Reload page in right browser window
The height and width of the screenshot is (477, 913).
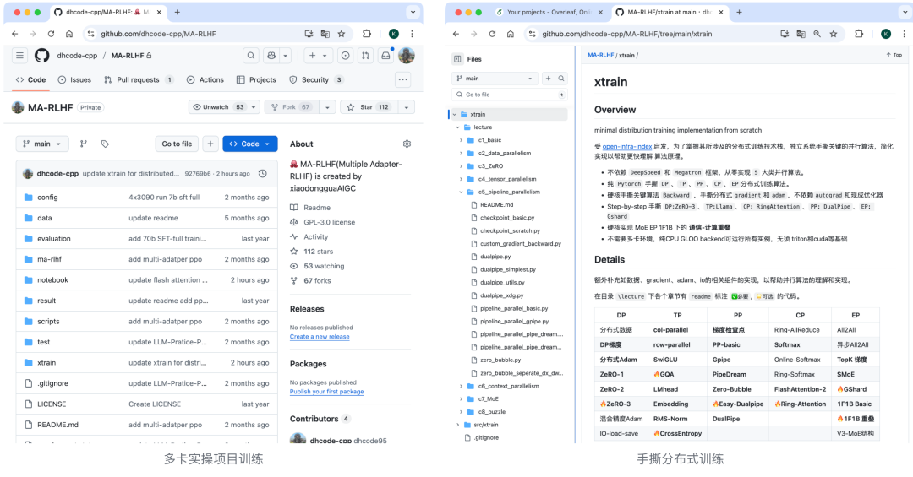tap(492, 34)
